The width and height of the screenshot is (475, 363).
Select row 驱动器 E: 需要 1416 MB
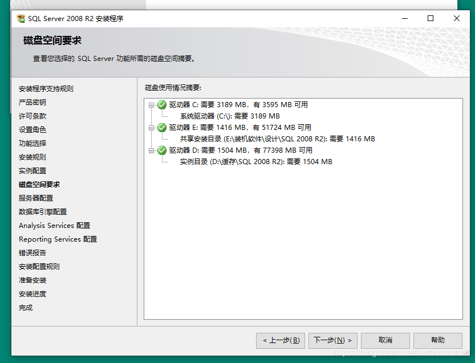point(240,128)
